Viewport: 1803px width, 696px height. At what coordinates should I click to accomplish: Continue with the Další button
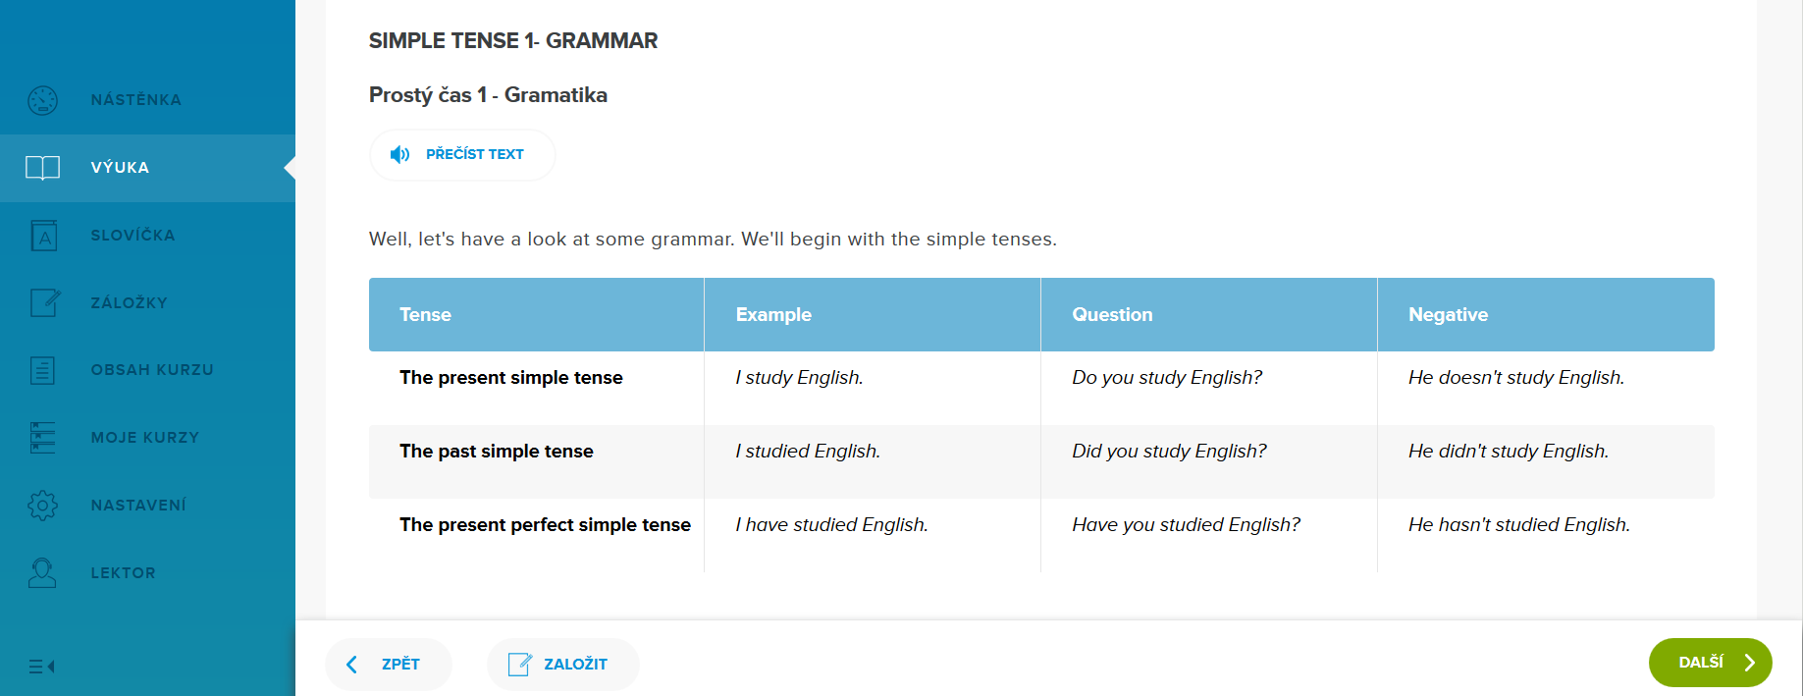pyautogui.click(x=1710, y=663)
